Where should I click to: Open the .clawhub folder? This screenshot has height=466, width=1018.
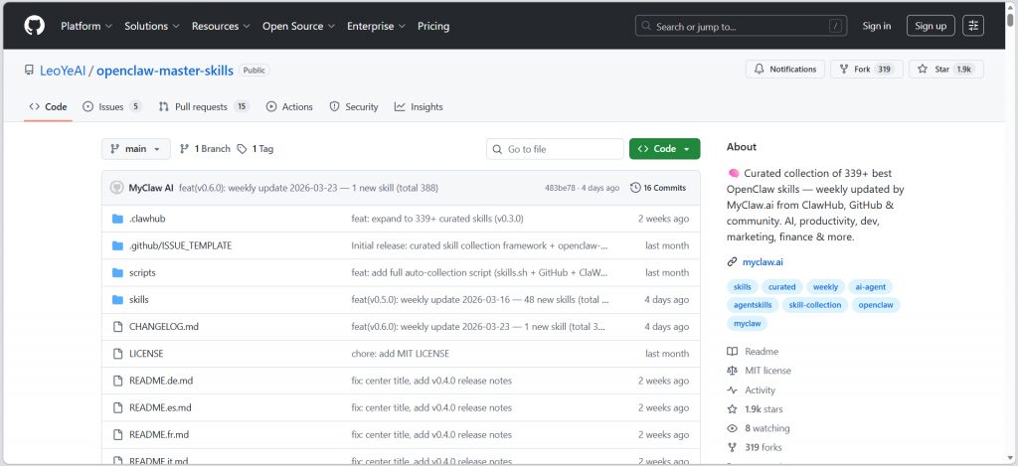click(147, 219)
